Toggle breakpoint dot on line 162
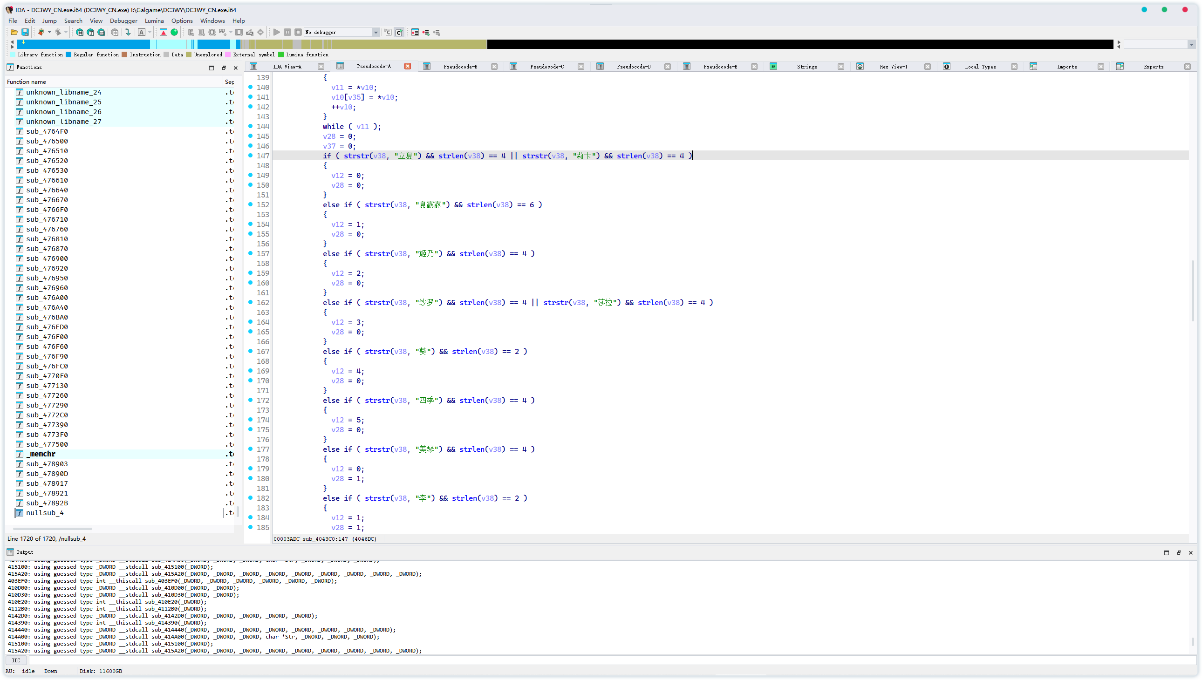The height and width of the screenshot is (680, 1202). (x=251, y=302)
